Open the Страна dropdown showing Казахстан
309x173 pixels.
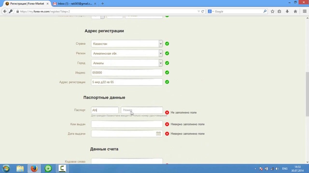[x=126, y=44]
